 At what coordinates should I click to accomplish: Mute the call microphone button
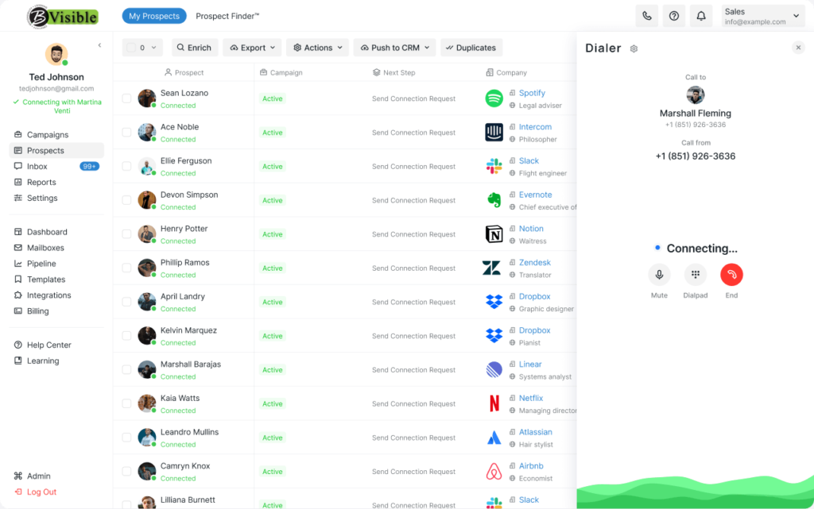659,275
